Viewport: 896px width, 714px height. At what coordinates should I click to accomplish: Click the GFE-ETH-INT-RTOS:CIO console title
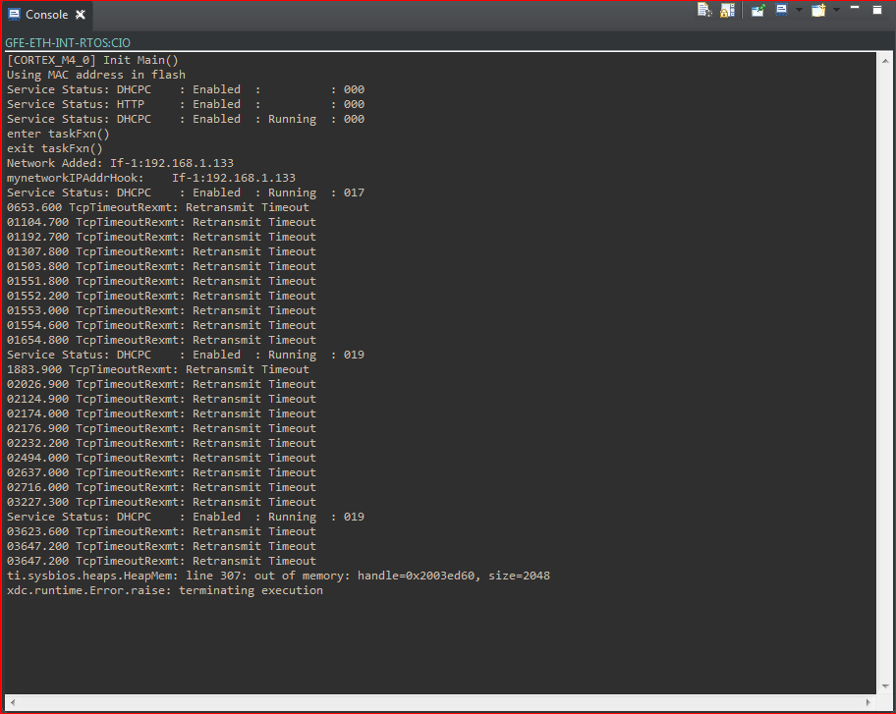coord(68,43)
